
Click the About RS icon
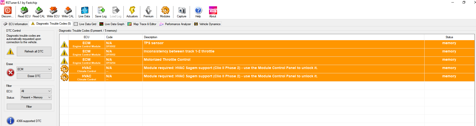tap(213, 11)
